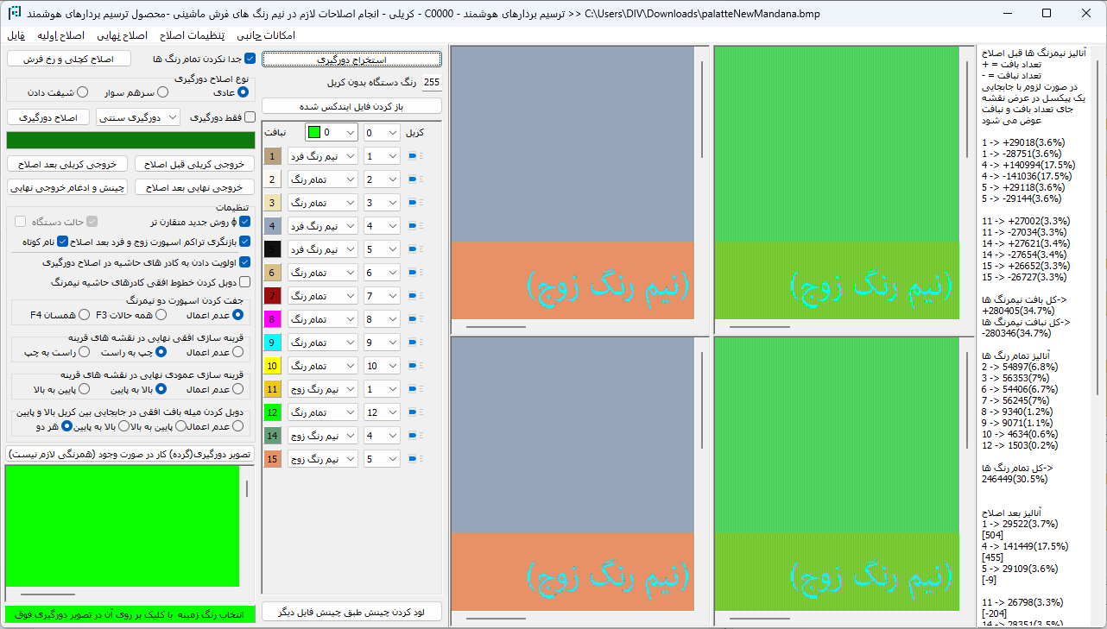Click the blue tag icon beside color swatch 1

[412, 156]
